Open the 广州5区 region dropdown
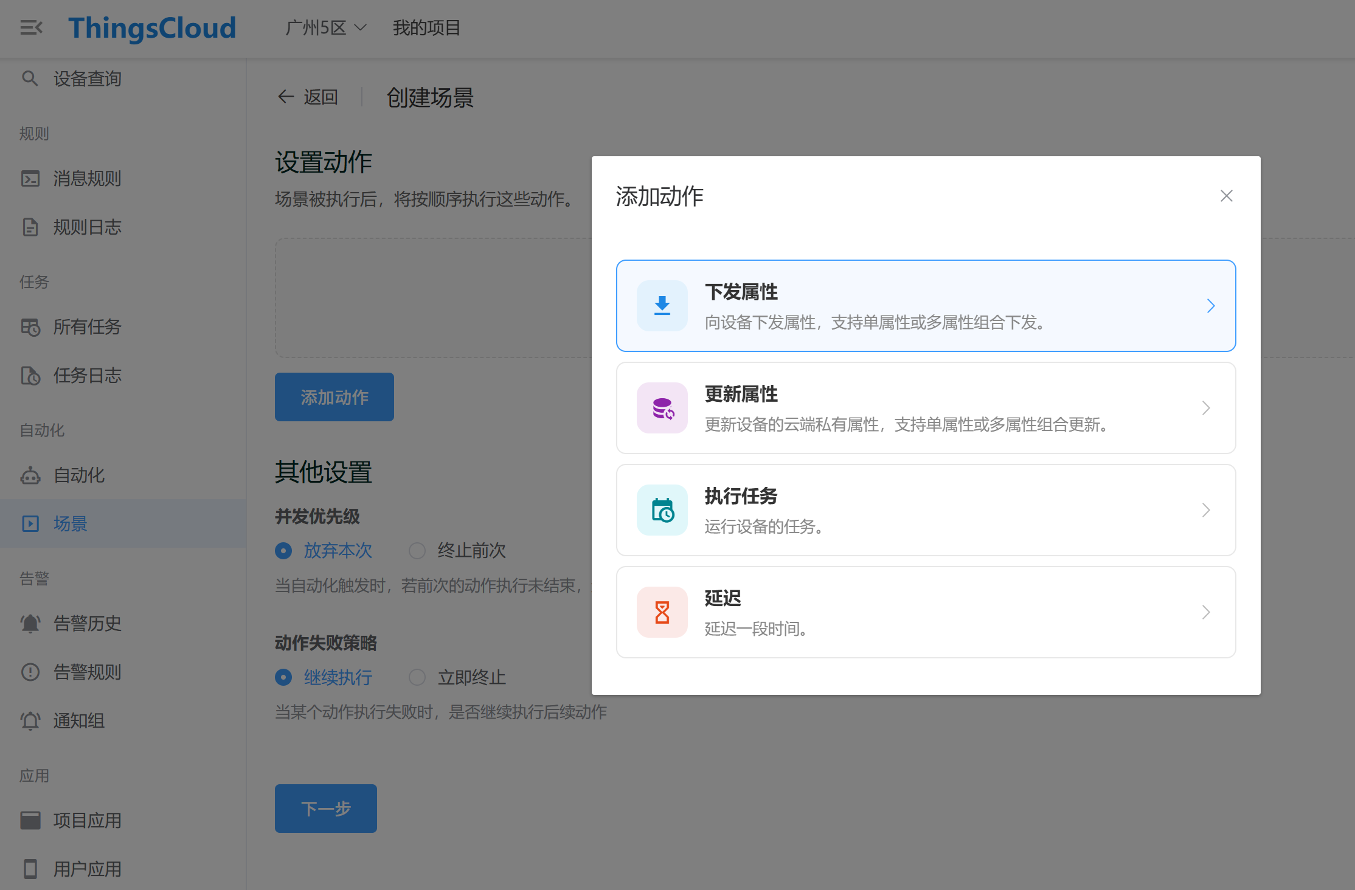Viewport: 1355px width, 890px height. (x=325, y=28)
